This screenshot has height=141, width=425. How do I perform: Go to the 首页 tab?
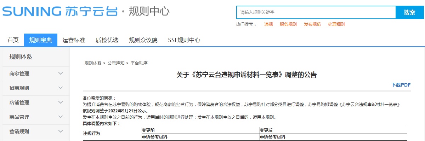[x=13, y=40]
